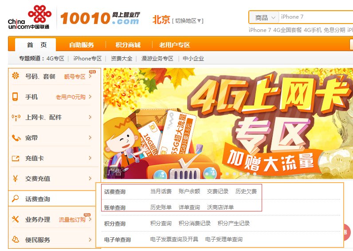Expand the 交费充值 category arrow
Screen dimensions: 353x251
[x=90, y=179]
